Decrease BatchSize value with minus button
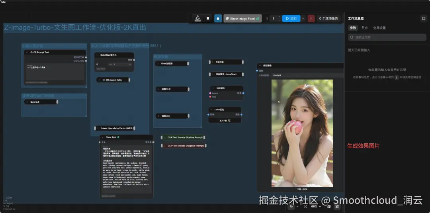The height and width of the screenshot is (213, 430). tap(111, 64)
